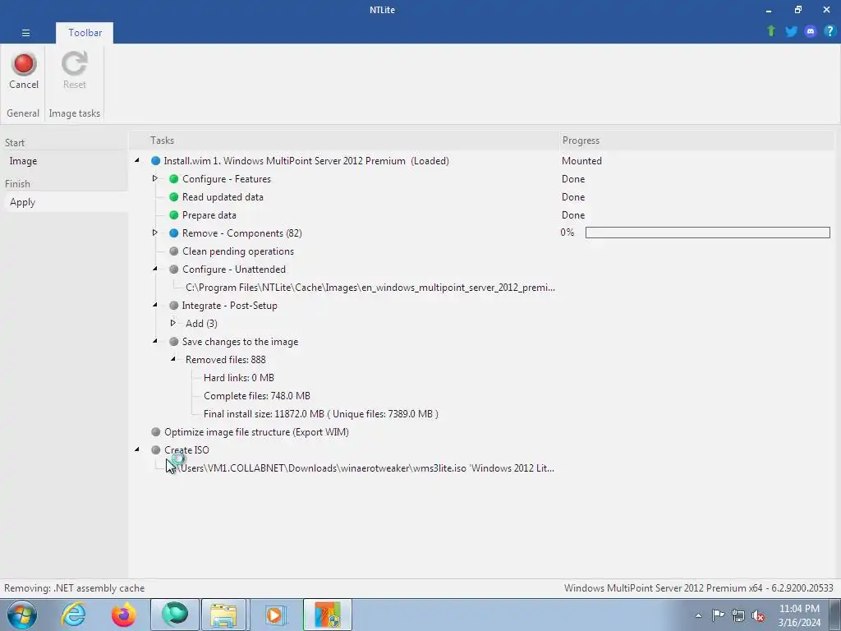Click gray dot beside Configure - Unattended
841x631 pixels.
tap(174, 269)
